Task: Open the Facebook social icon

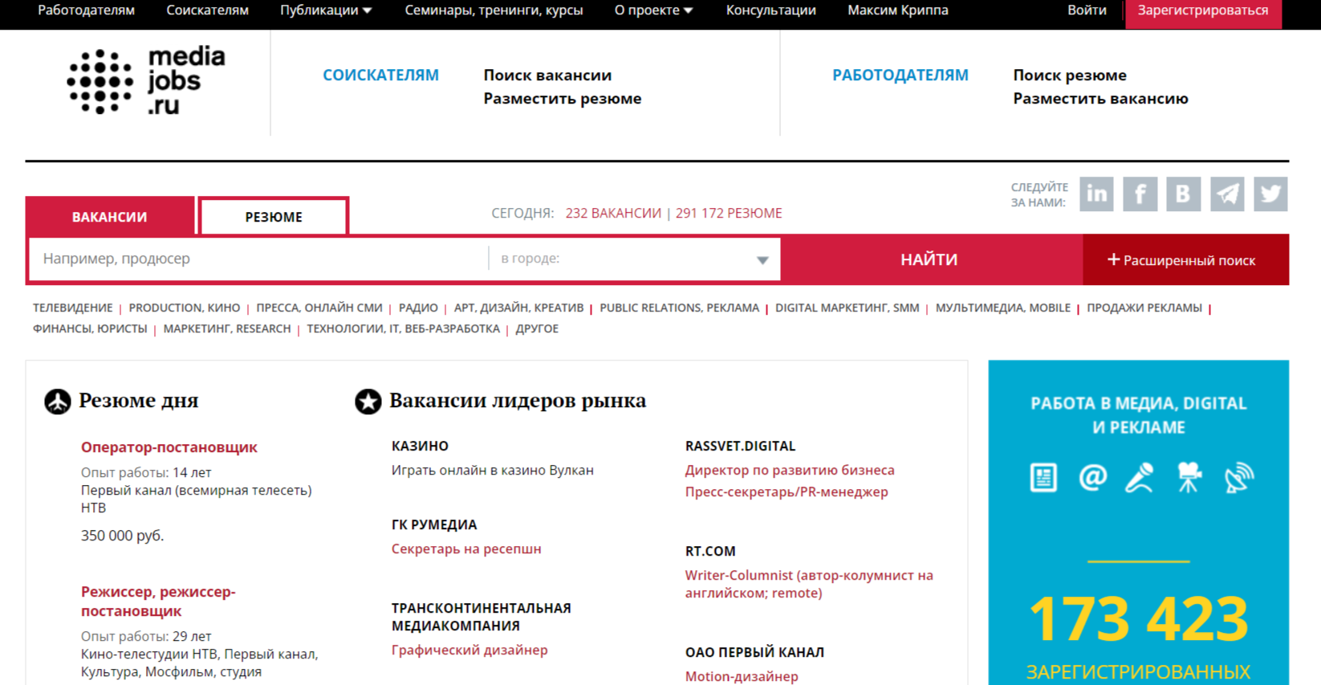Action: click(1140, 194)
